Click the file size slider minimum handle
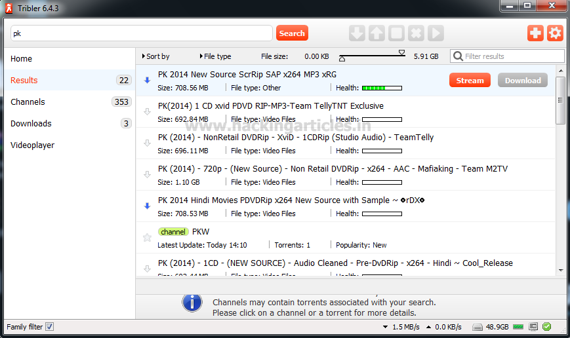Viewport: 570px width, 338px height. (x=342, y=58)
